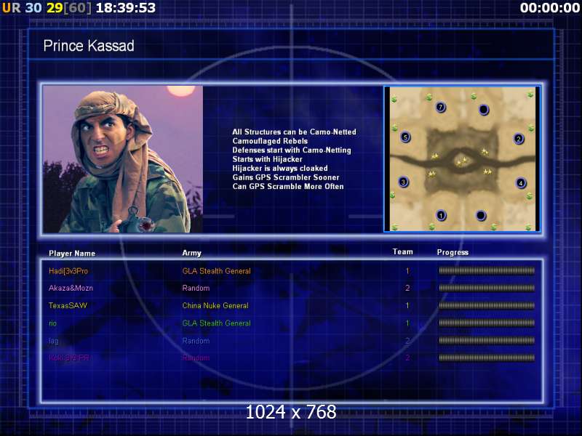Click Hadi[3v3Pro's loading progress bar
The width and height of the screenshot is (582, 436).
pos(487,270)
